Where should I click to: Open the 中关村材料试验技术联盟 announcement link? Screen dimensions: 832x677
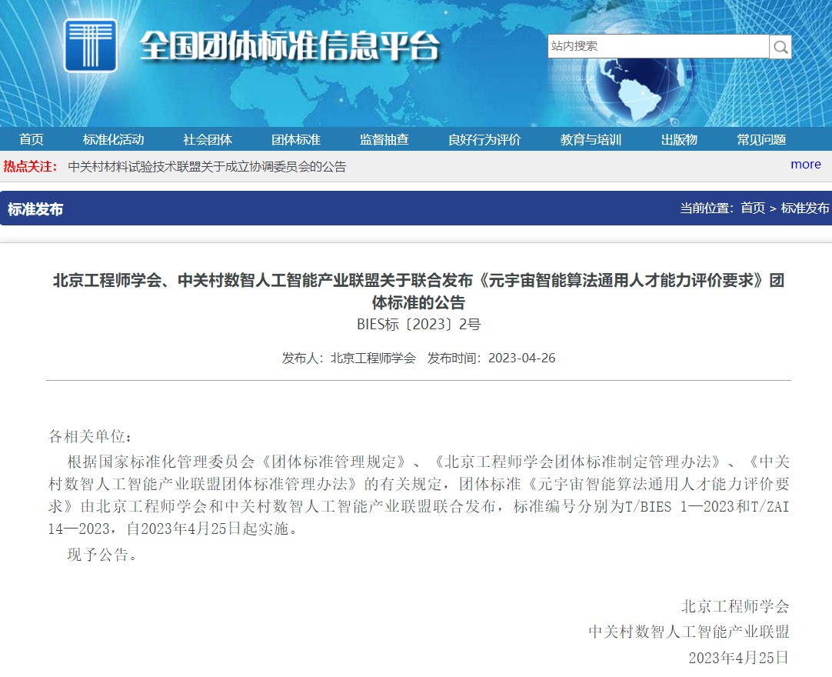click(207, 167)
